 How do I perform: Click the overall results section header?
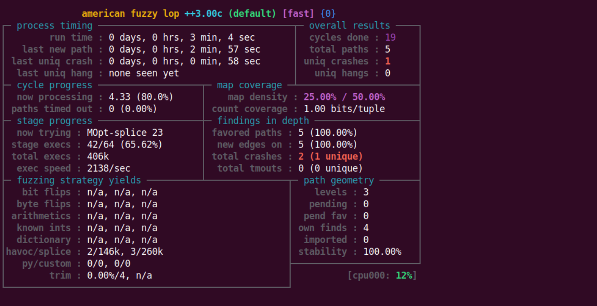(x=349, y=26)
